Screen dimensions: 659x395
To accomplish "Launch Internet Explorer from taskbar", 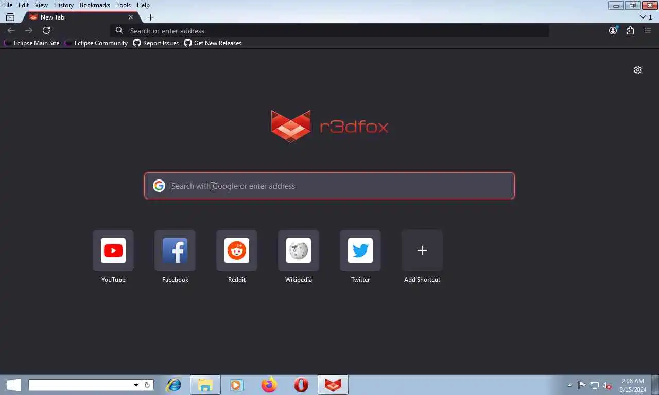I will pyautogui.click(x=174, y=385).
